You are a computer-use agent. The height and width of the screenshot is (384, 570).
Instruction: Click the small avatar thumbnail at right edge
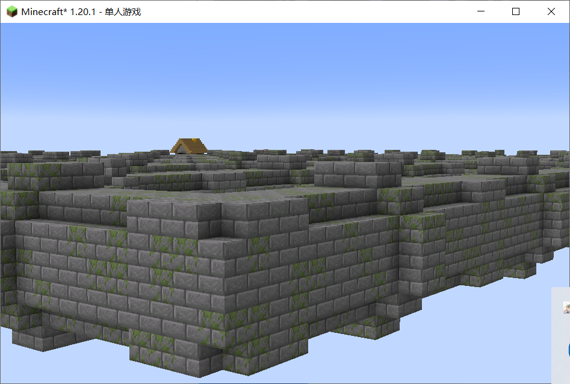click(x=566, y=308)
